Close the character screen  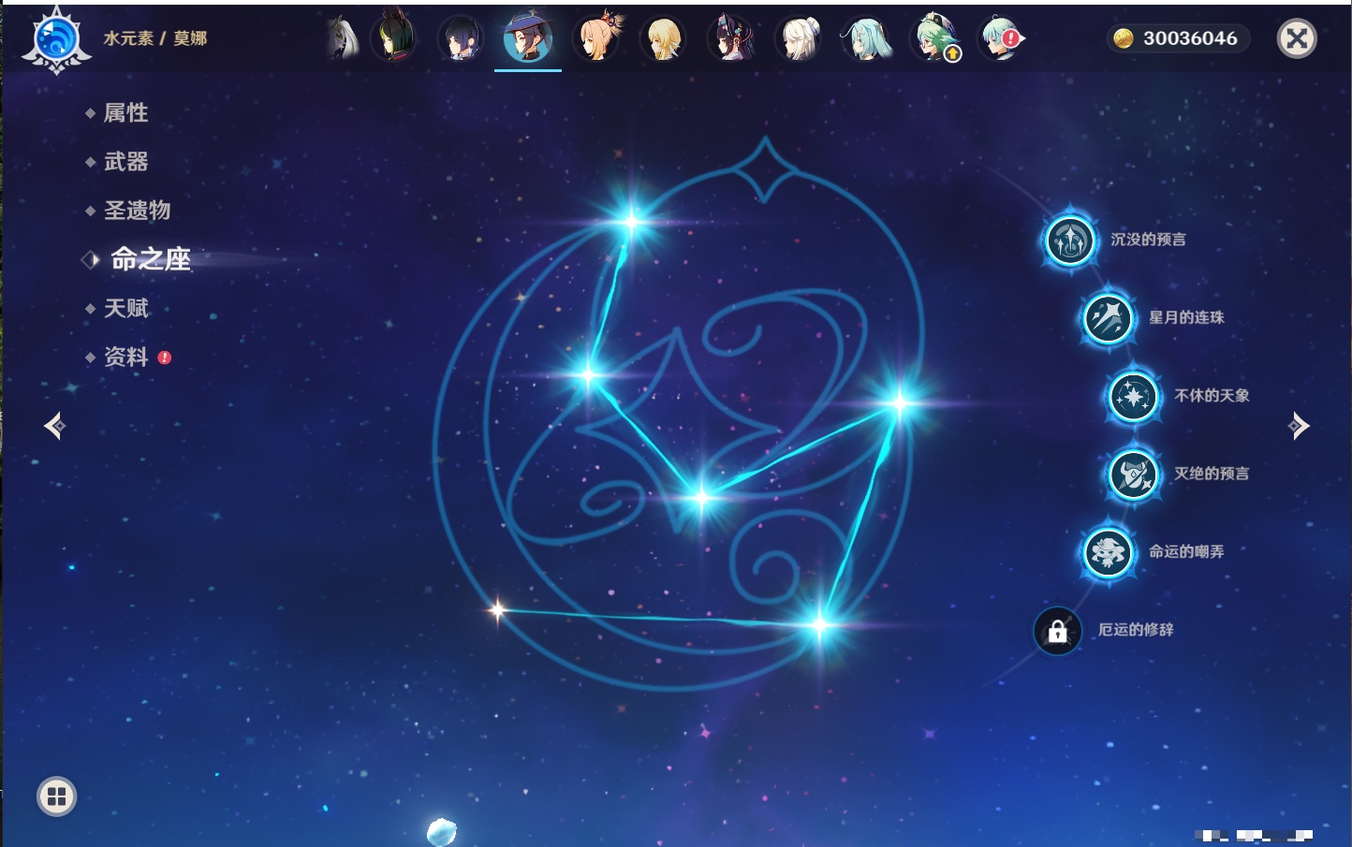(x=1297, y=38)
